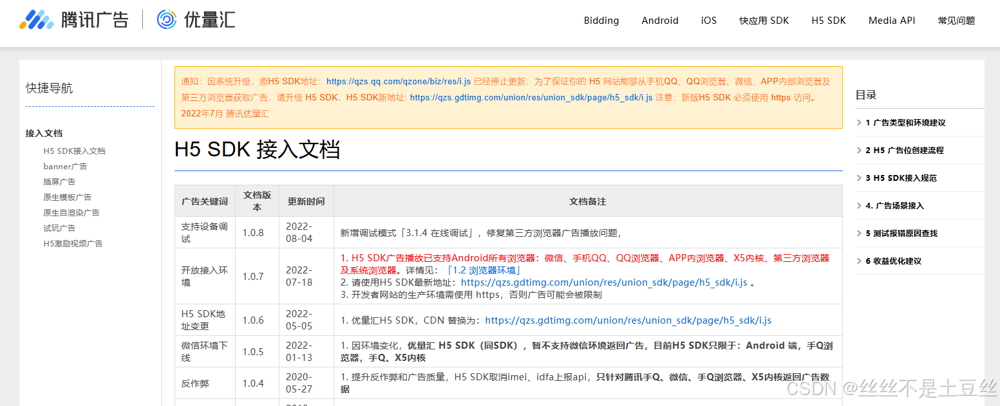Expand the chevron for 3 H5 SDK接入规范

click(860, 178)
